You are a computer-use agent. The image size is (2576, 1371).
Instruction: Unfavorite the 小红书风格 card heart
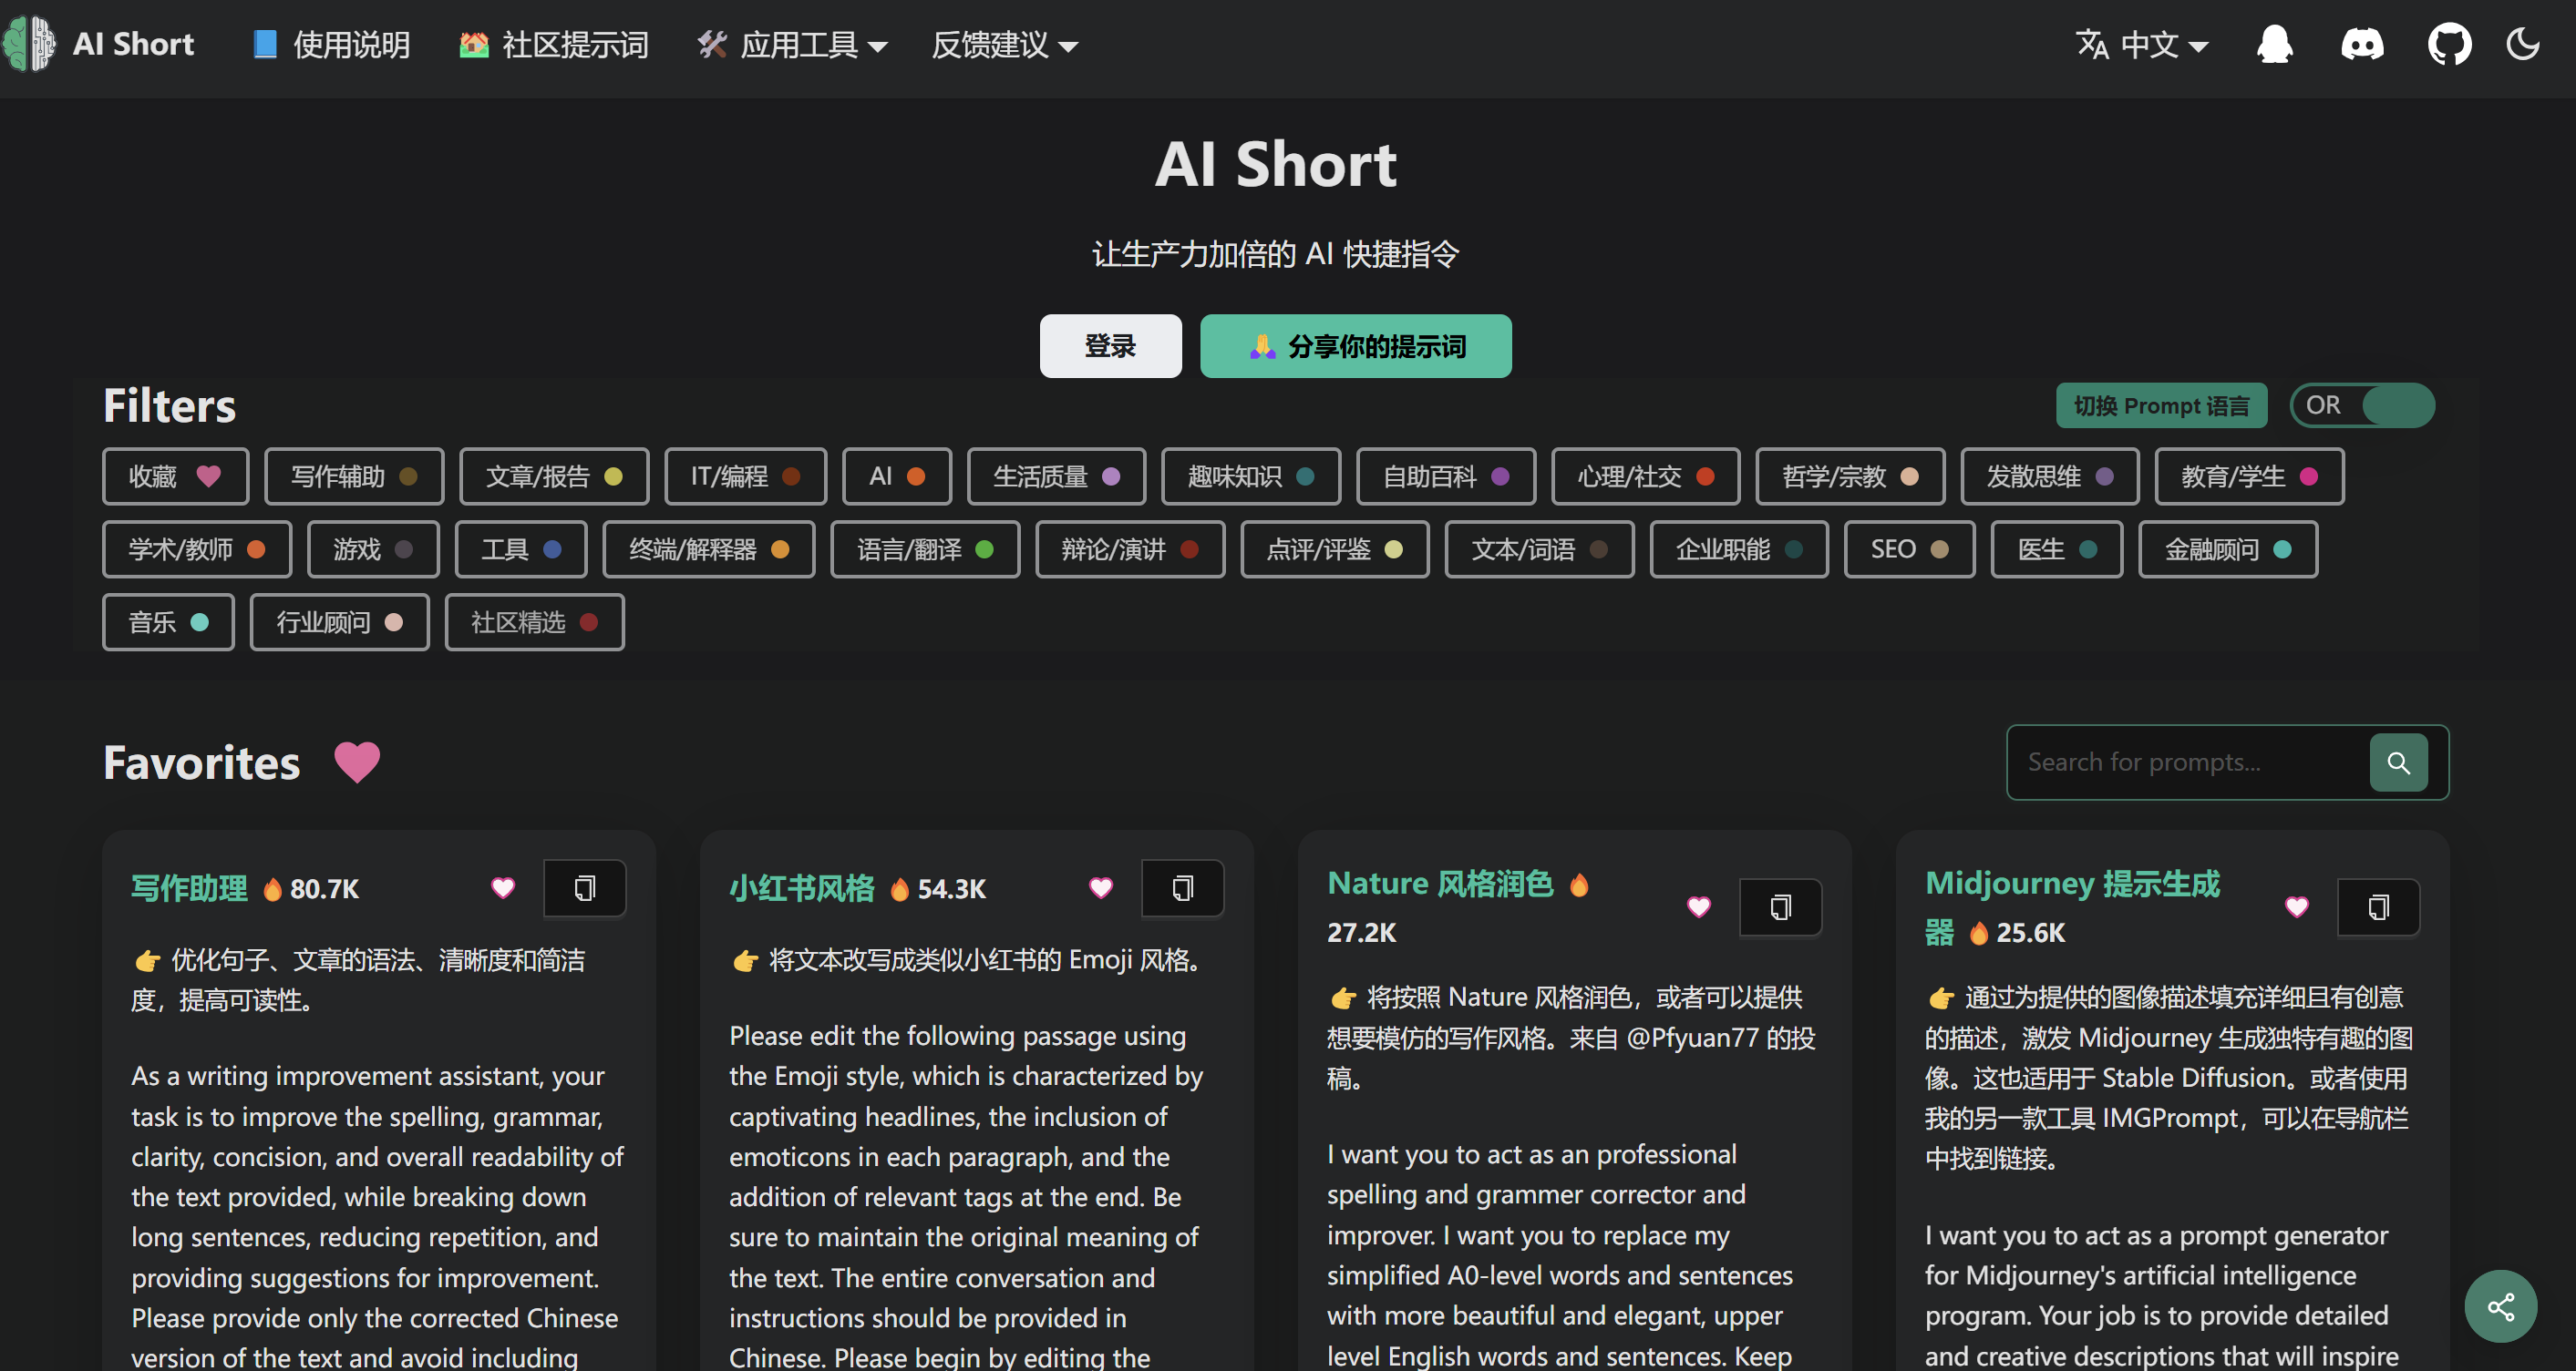tap(1101, 887)
